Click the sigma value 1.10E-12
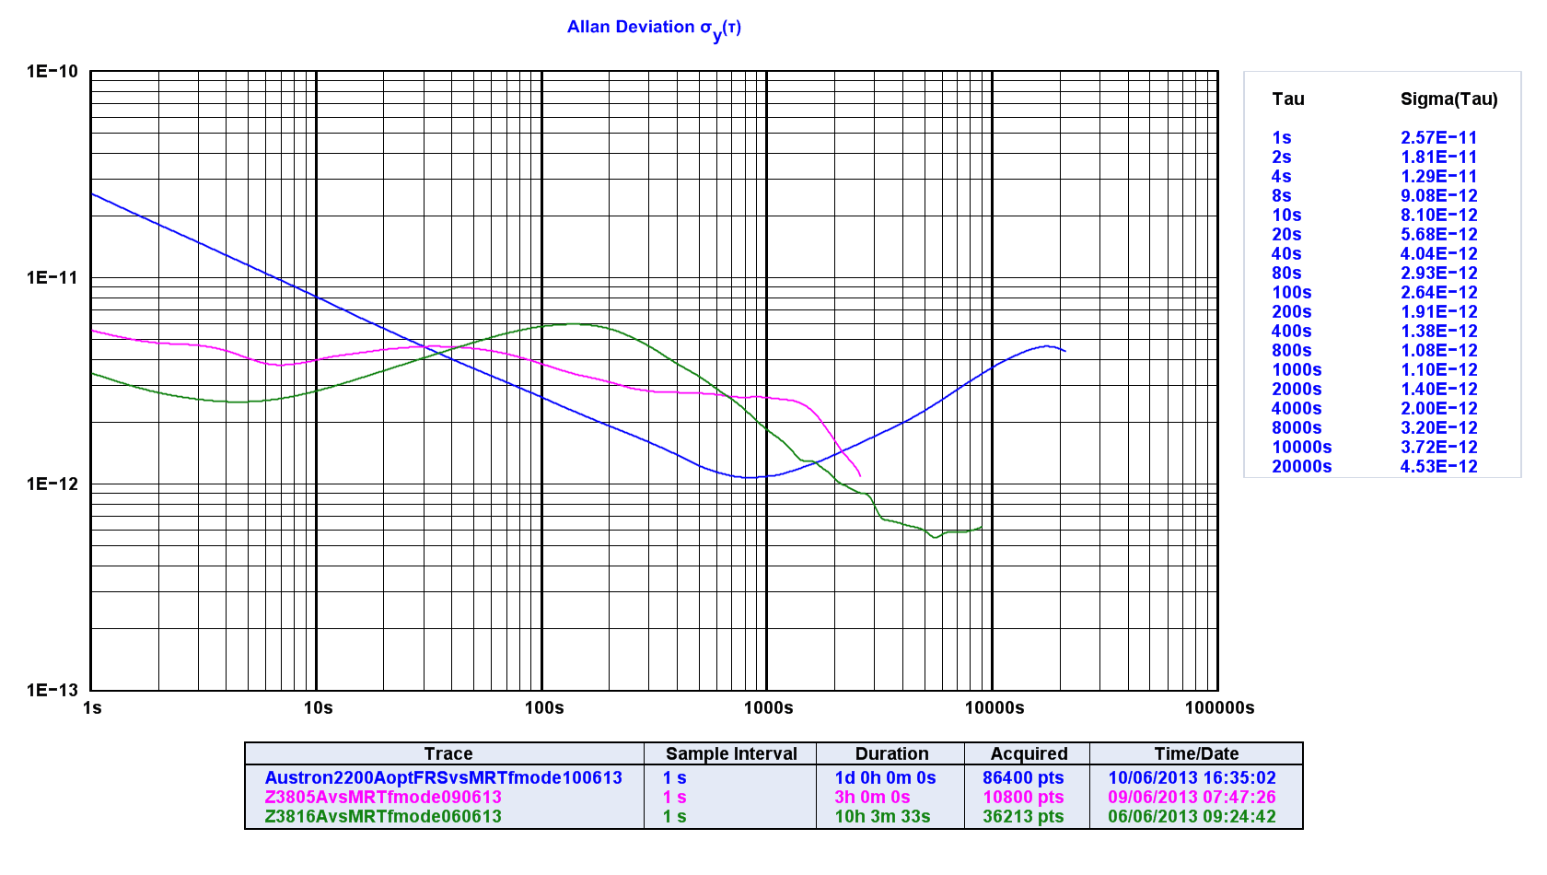Screen dimensions: 1547x875 (1438, 369)
